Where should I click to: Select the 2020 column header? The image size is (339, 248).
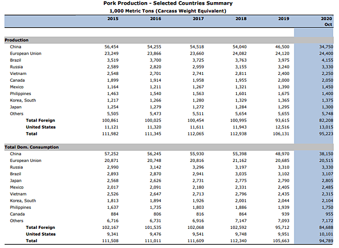click(x=326, y=19)
